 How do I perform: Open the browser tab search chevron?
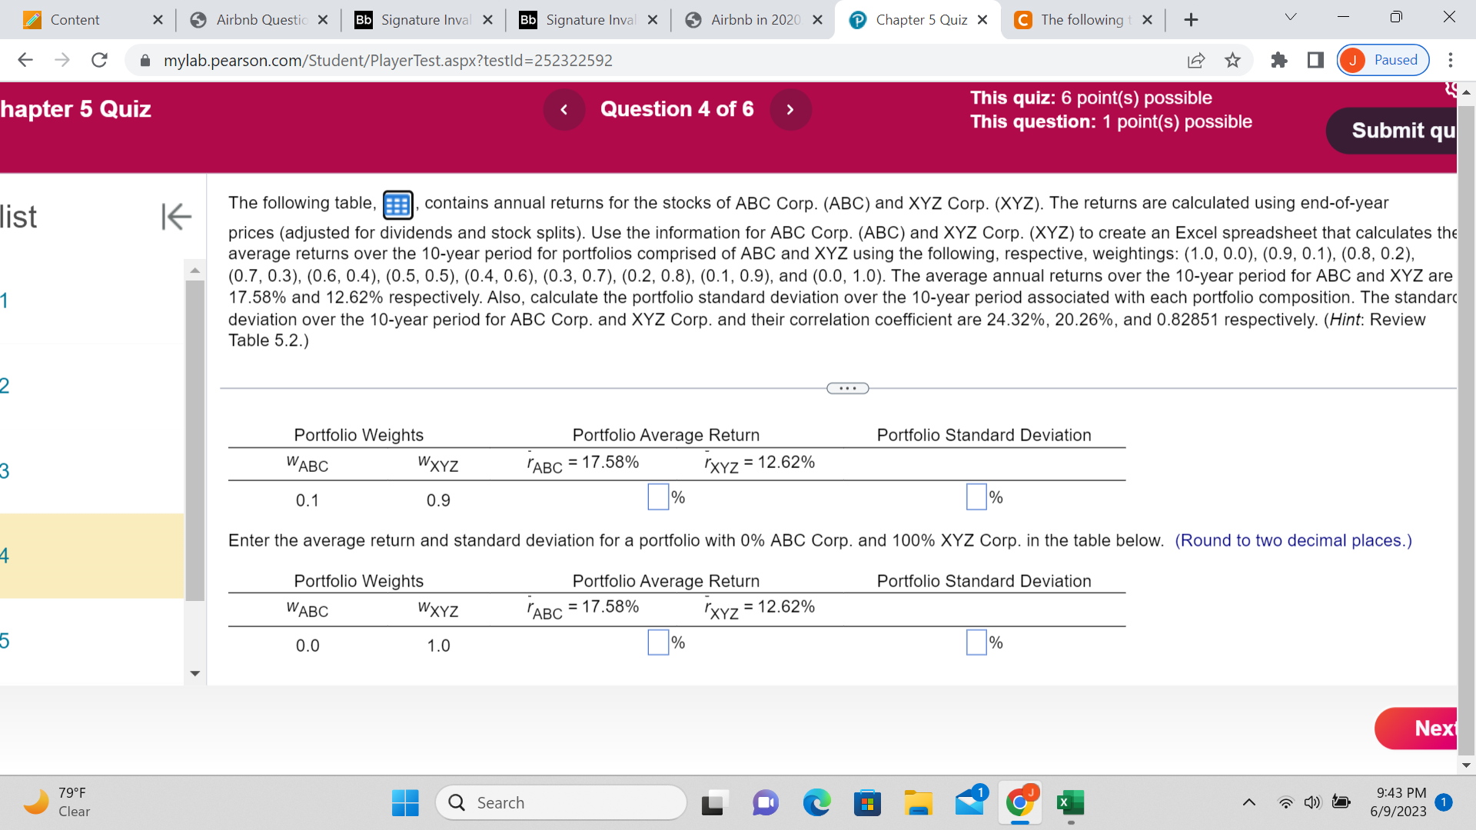point(1290,16)
